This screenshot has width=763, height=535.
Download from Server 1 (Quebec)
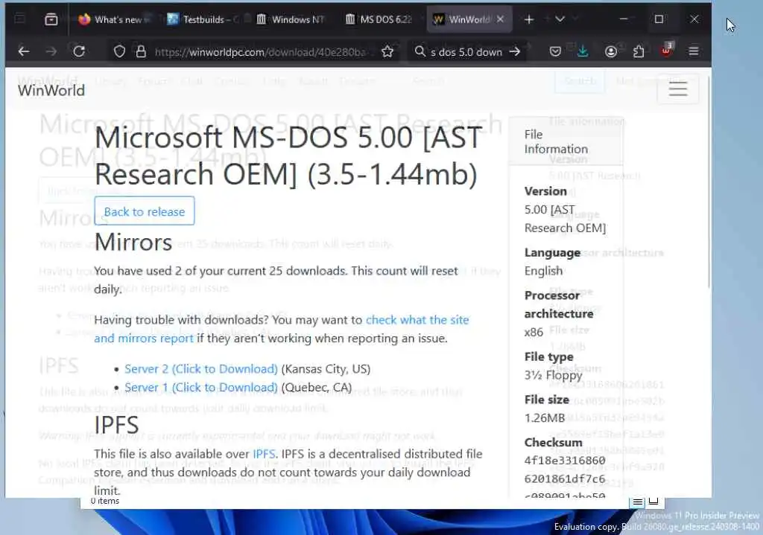click(201, 387)
